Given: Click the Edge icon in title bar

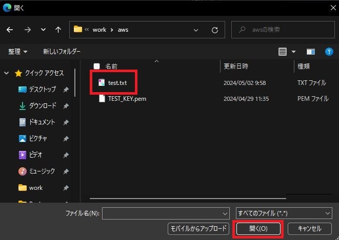Looking at the screenshot, I should point(7,8).
